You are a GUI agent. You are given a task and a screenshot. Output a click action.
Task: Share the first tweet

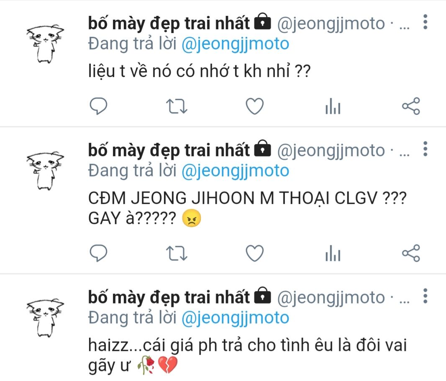tap(411, 106)
